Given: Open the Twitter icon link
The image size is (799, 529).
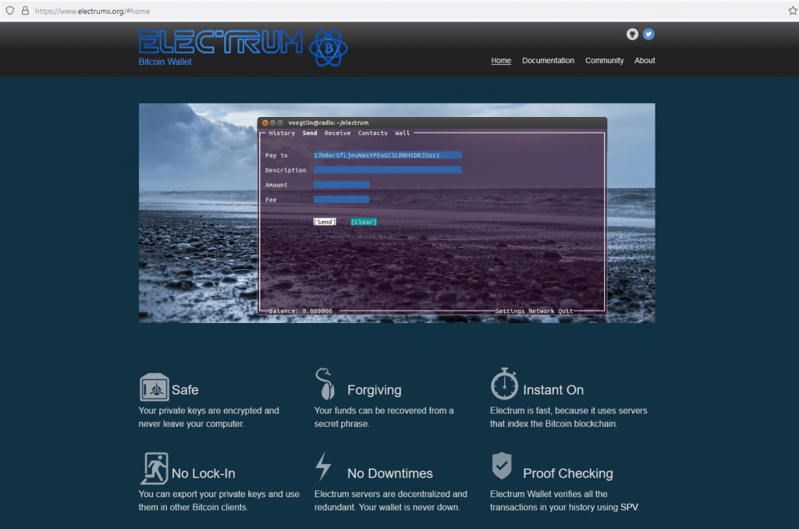Looking at the screenshot, I should 648,34.
